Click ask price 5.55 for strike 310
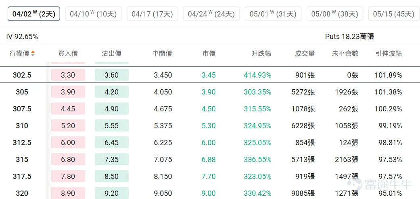The height and width of the screenshot is (199, 420). click(112, 126)
